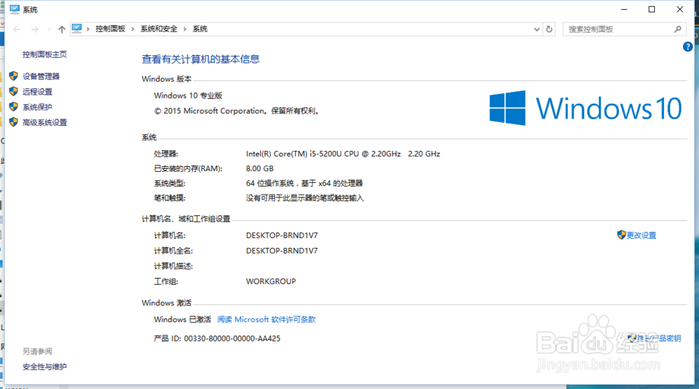Click the 8.00 GB RAM value

point(259,168)
